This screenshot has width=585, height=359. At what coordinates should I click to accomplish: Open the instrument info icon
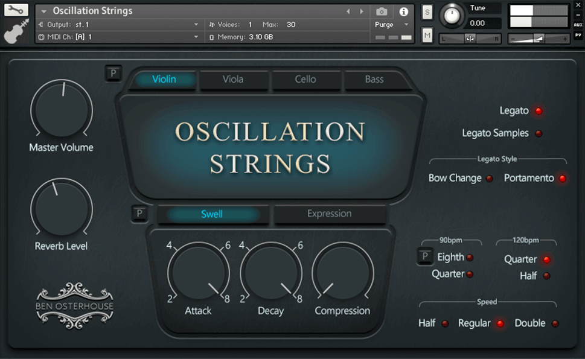coord(403,11)
